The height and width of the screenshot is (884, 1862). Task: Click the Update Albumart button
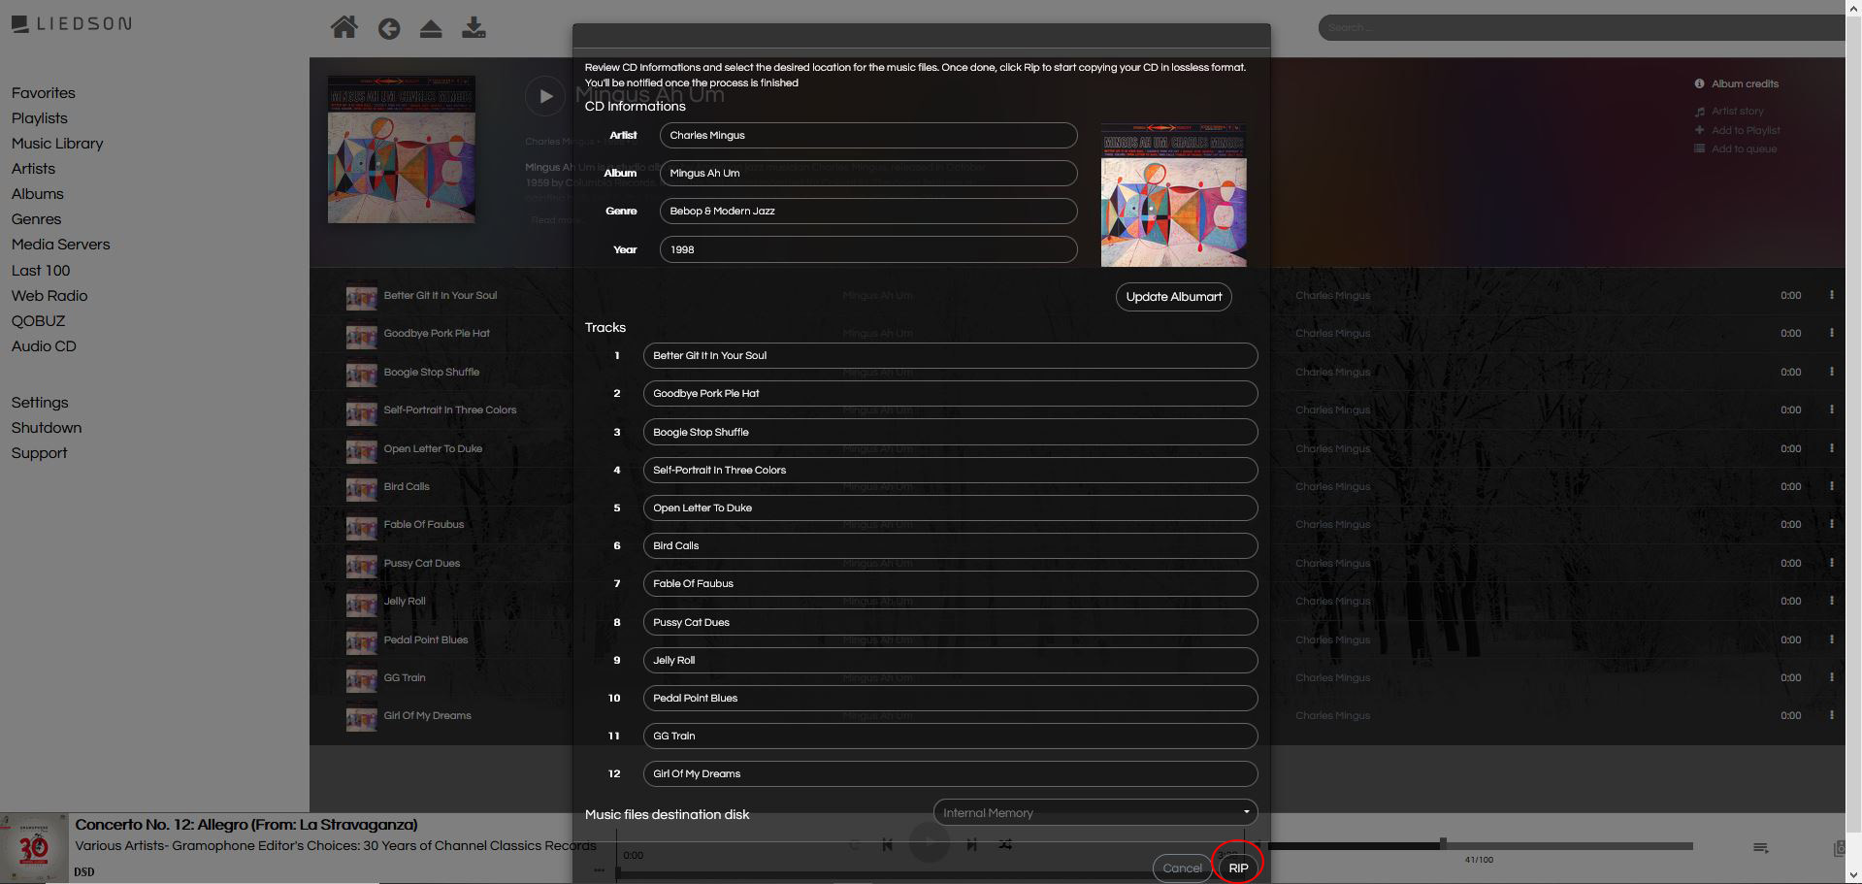click(1173, 297)
